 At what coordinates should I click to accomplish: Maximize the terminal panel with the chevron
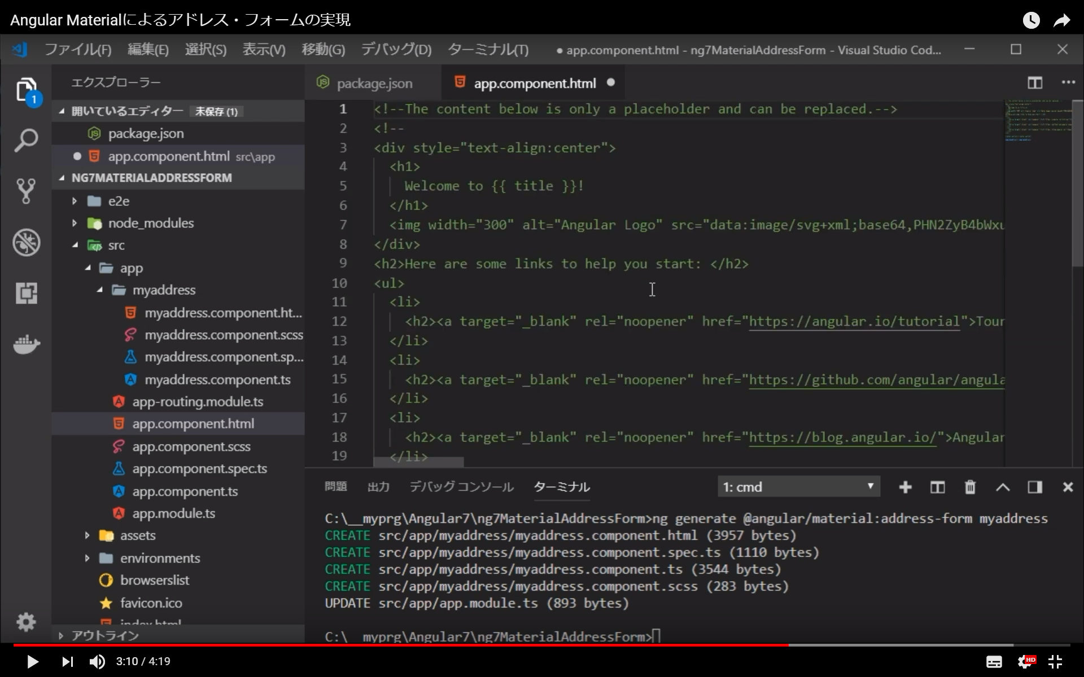(1003, 486)
